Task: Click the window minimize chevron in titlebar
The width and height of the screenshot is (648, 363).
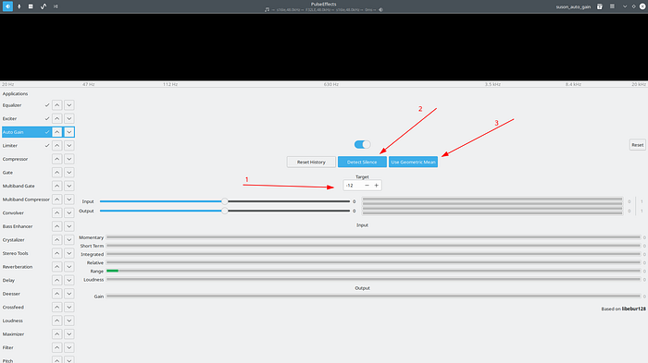Action: (x=625, y=6)
